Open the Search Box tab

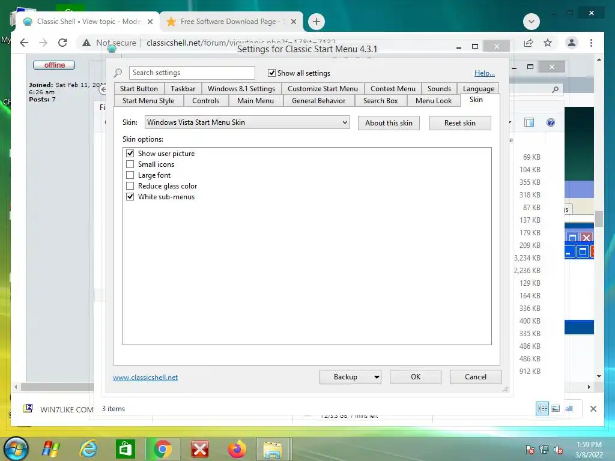click(x=380, y=101)
